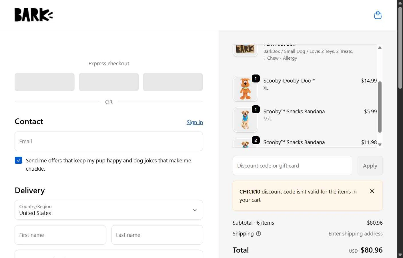The image size is (403, 258).
Task: Click the Apply discount button
Action: pyautogui.click(x=370, y=166)
